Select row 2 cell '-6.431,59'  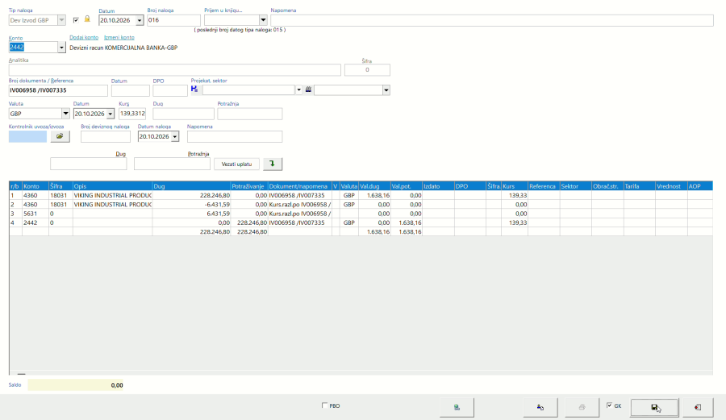(x=191, y=205)
